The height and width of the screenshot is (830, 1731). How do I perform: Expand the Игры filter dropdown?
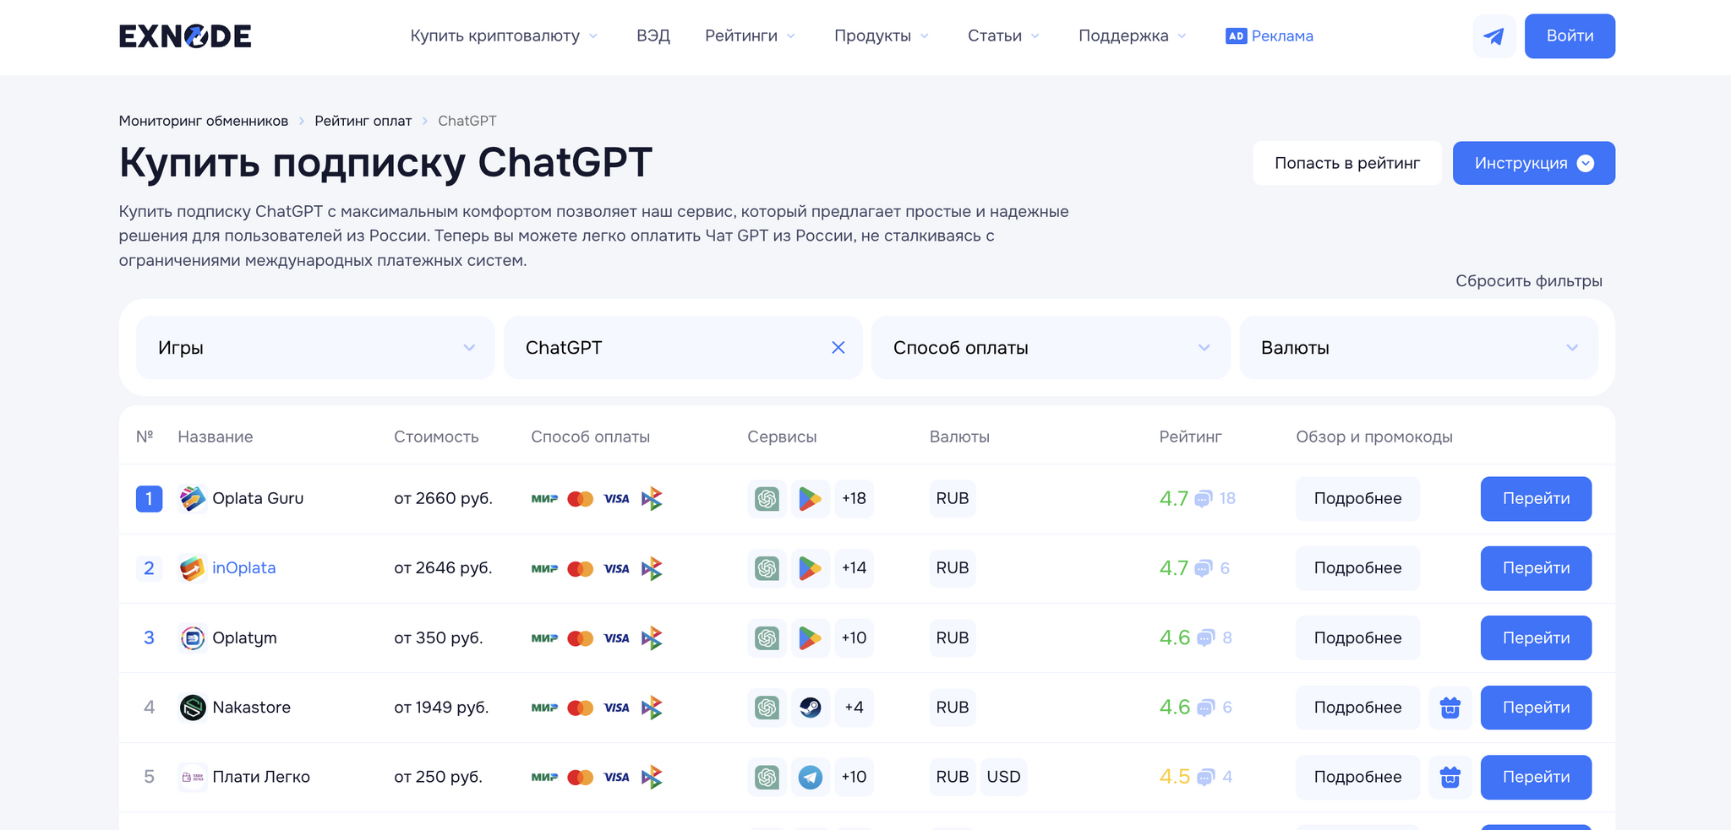click(x=314, y=348)
